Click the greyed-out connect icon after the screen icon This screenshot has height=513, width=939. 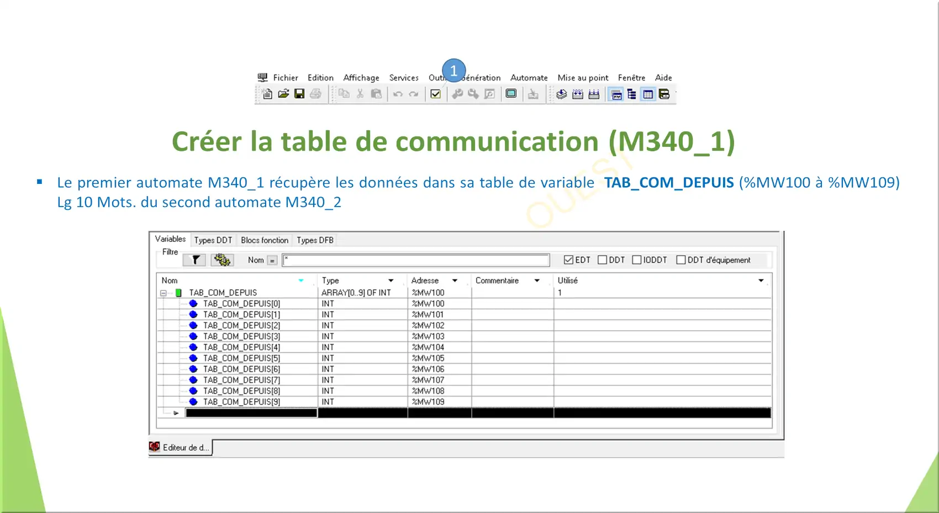[x=533, y=94]
